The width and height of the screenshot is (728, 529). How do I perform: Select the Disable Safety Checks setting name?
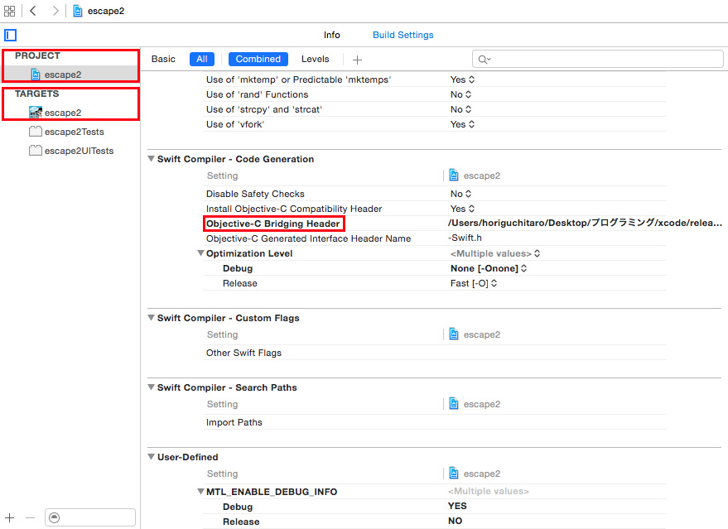(255, 194)
